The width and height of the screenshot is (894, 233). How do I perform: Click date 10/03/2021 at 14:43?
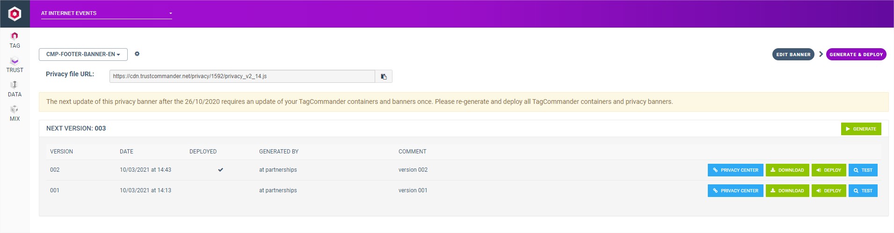[145, 170]
